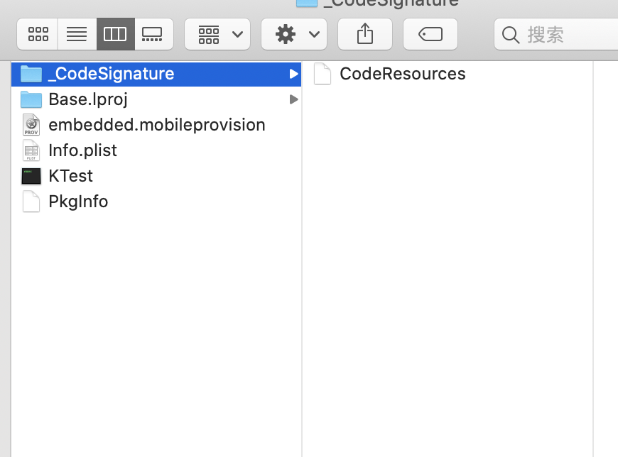Open the group-by arrangement dropdown
618x457 pixels.
coord(217,34)
